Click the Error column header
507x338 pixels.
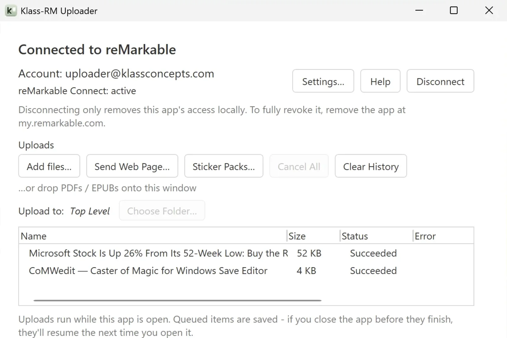pyautogui.click(x=443, y=236)
